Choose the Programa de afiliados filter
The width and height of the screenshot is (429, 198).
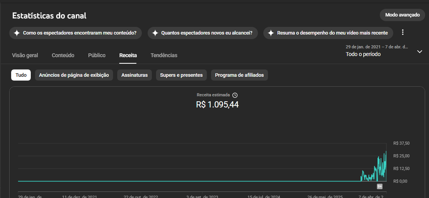[x=239, y=75]
